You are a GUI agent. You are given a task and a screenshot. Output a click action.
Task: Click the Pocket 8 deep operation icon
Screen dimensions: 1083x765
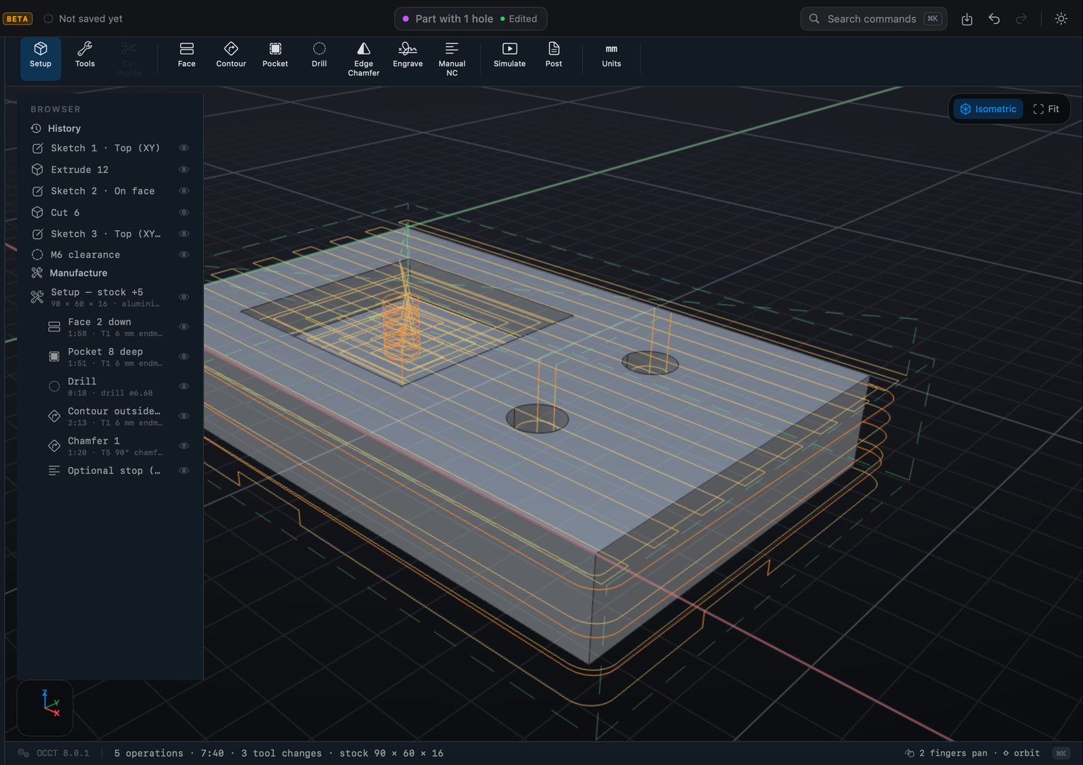click(x=54, y=357)
